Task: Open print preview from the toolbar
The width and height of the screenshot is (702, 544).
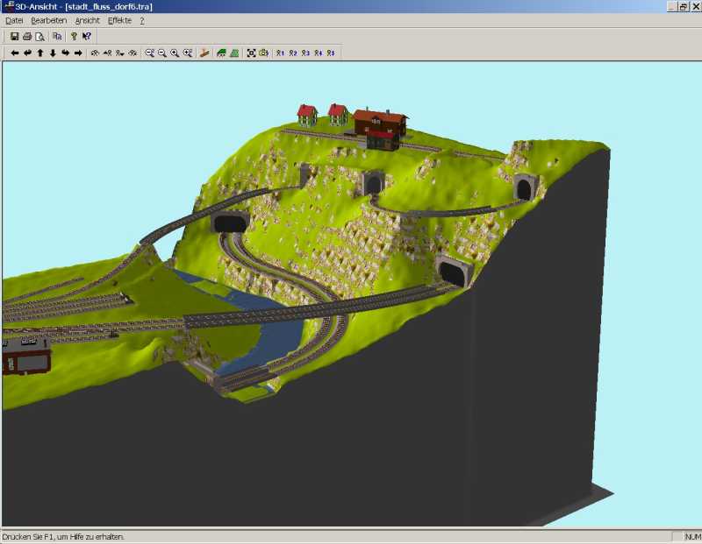Action: [x=39, y=37]
